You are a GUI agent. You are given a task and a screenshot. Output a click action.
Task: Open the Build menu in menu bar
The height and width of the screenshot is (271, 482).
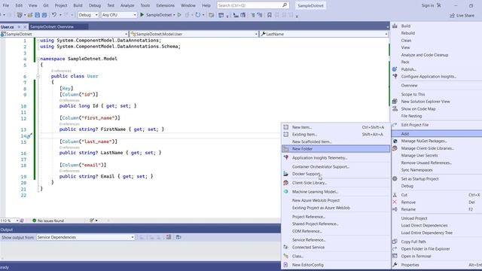[78, 5]
